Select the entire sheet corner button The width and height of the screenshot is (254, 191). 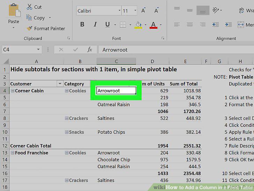tap(6, 61)
